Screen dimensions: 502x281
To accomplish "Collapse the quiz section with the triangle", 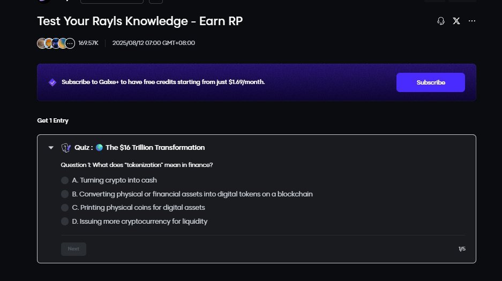I will [51, 148].
